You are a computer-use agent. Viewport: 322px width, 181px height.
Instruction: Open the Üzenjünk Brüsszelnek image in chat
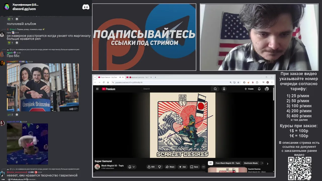[43, 87]
